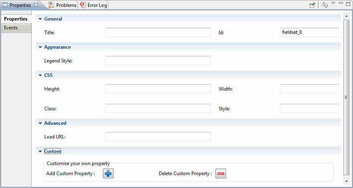
Task: Click the vertical scrollbar thumb
Action: pyautogui.click(x=346, y=97)
